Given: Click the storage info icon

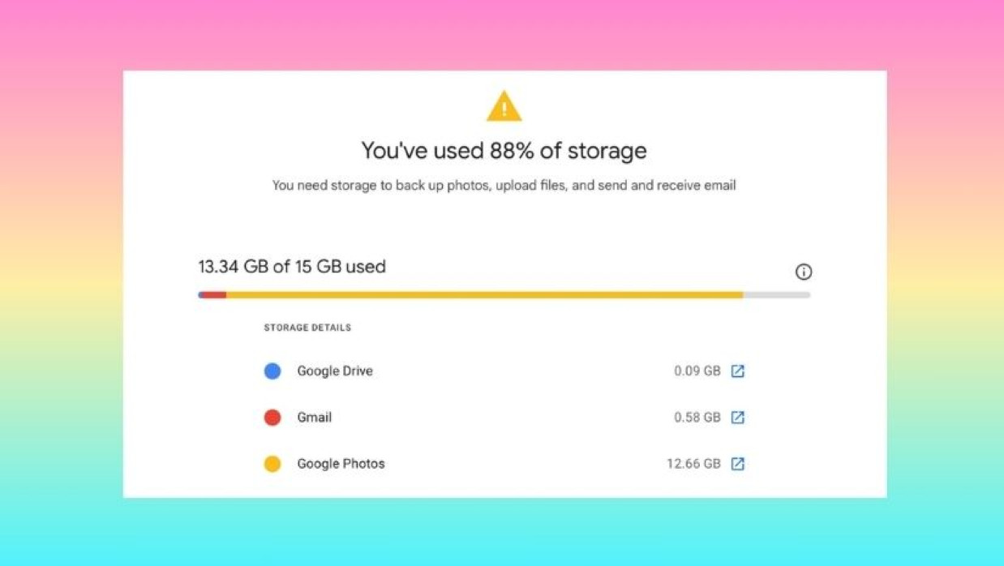Looking at the screenshot, I should [x=803, y=272].
